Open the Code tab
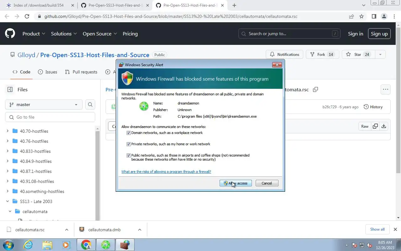The image size is (401, 251). [x=21, y=72]
